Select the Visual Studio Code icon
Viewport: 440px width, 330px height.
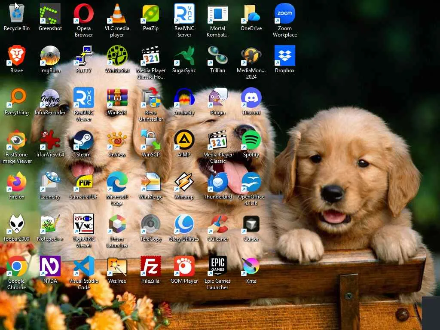pyautogui.click(x=84, y=266)
